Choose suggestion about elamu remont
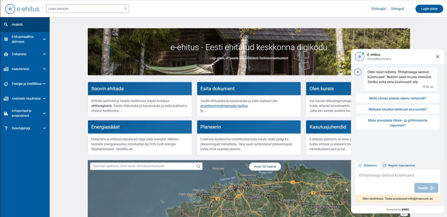Screen dimensions: 447x217 tap(397, 98)
